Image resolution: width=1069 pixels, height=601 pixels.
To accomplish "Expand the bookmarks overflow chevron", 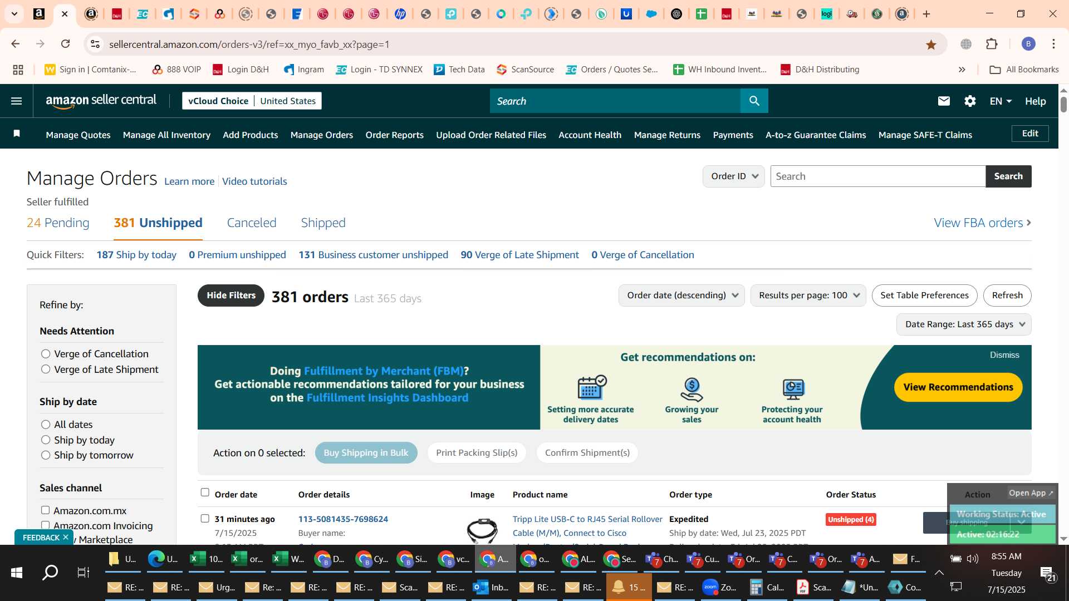I will [962, 70].
